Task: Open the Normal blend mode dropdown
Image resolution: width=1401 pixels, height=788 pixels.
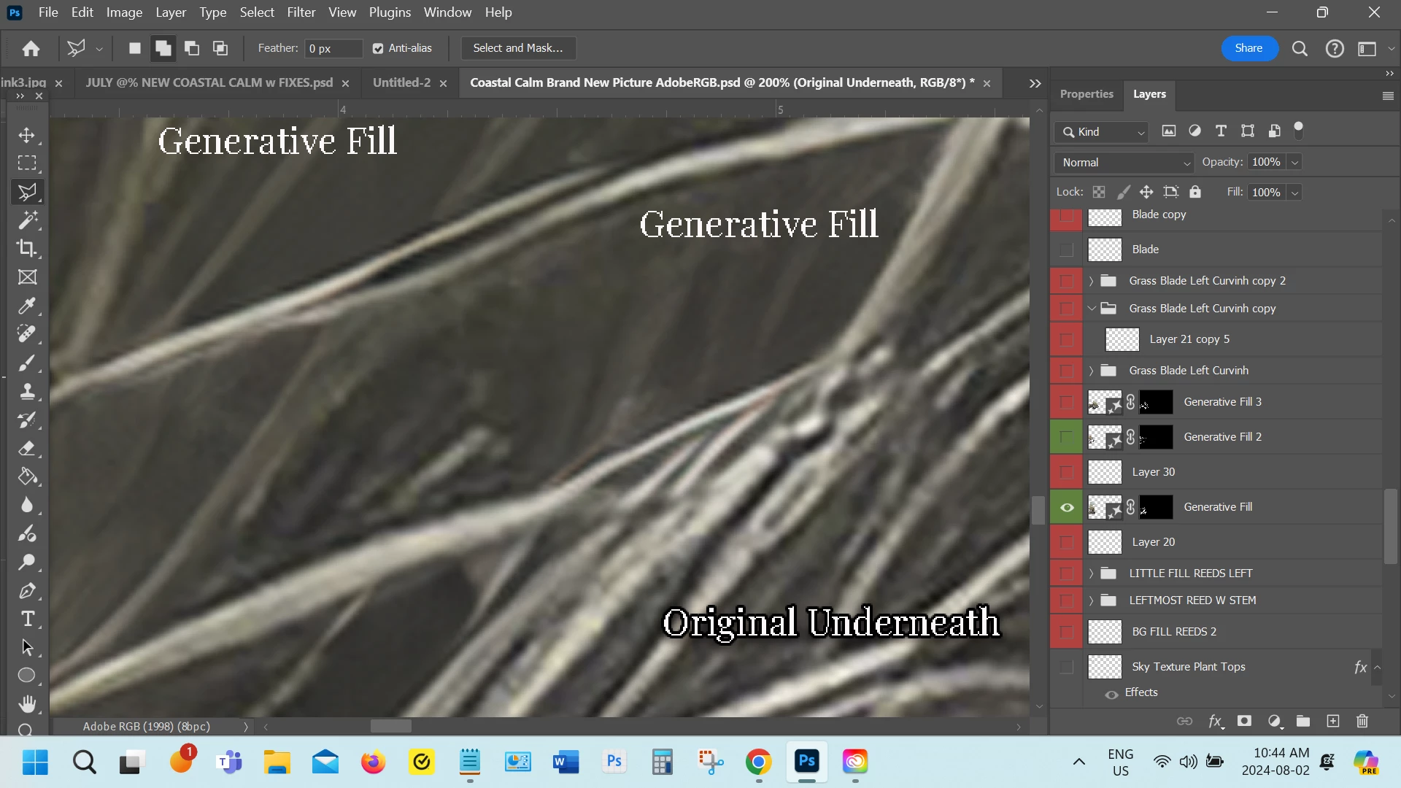Action: coord(1125,163)
